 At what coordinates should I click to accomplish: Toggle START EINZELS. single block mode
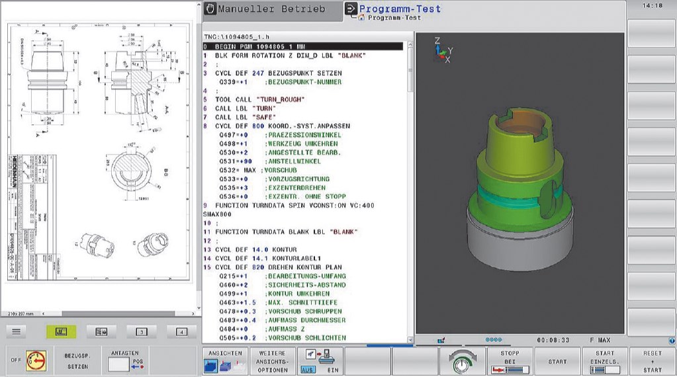604,362
